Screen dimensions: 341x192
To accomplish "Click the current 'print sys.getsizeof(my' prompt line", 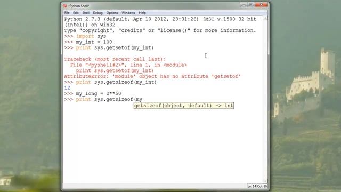I will click(103, 99).
